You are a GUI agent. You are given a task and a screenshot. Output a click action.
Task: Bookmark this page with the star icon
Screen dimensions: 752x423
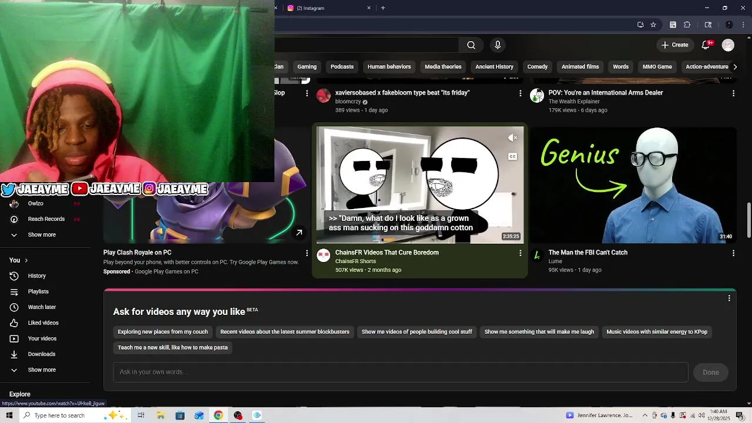pyautogui.click(x=653, y=25)
